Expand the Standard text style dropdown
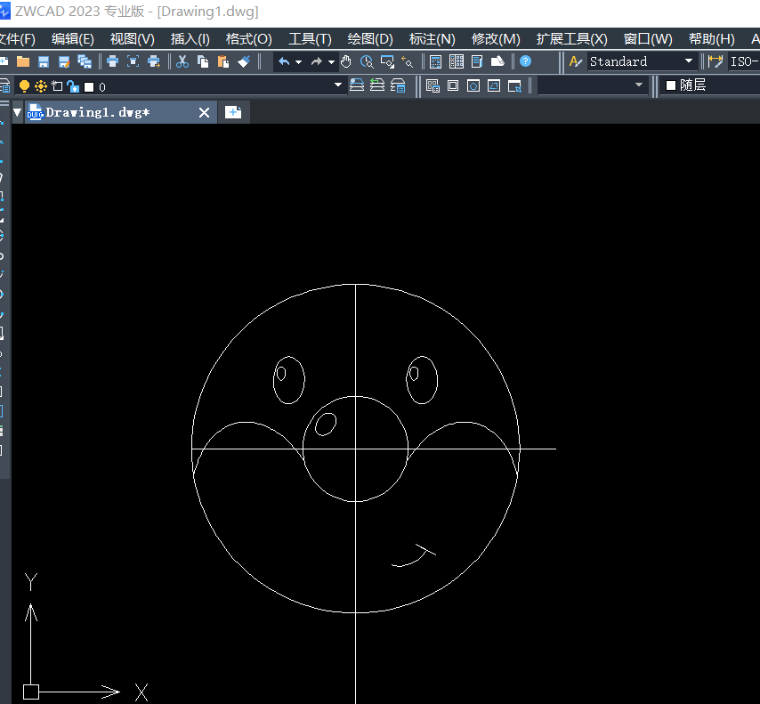 coord(688,61)
